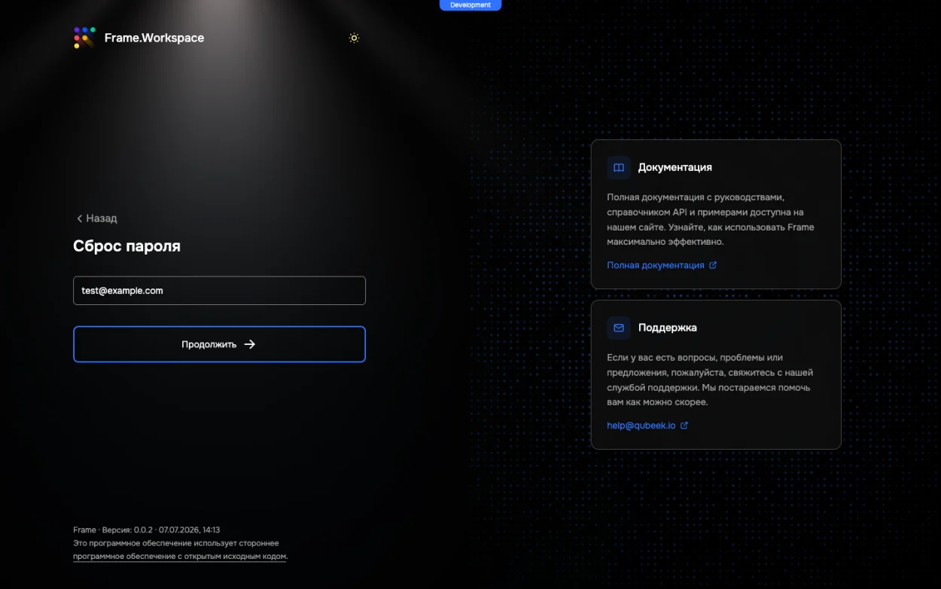This screenshot has height=589, width=941.
Task: Click the Поддержка card heading
Action: point(668,328)
